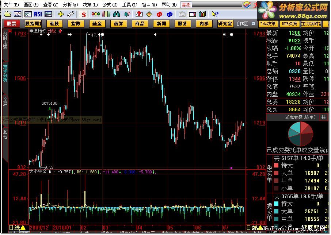Viewport: 331px width, 235px height.
Task: Open the 工具 menu
Action: pos(130,5)
